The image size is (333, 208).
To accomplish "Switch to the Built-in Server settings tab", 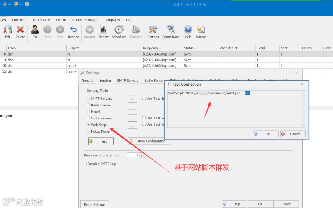I will 154,81.
